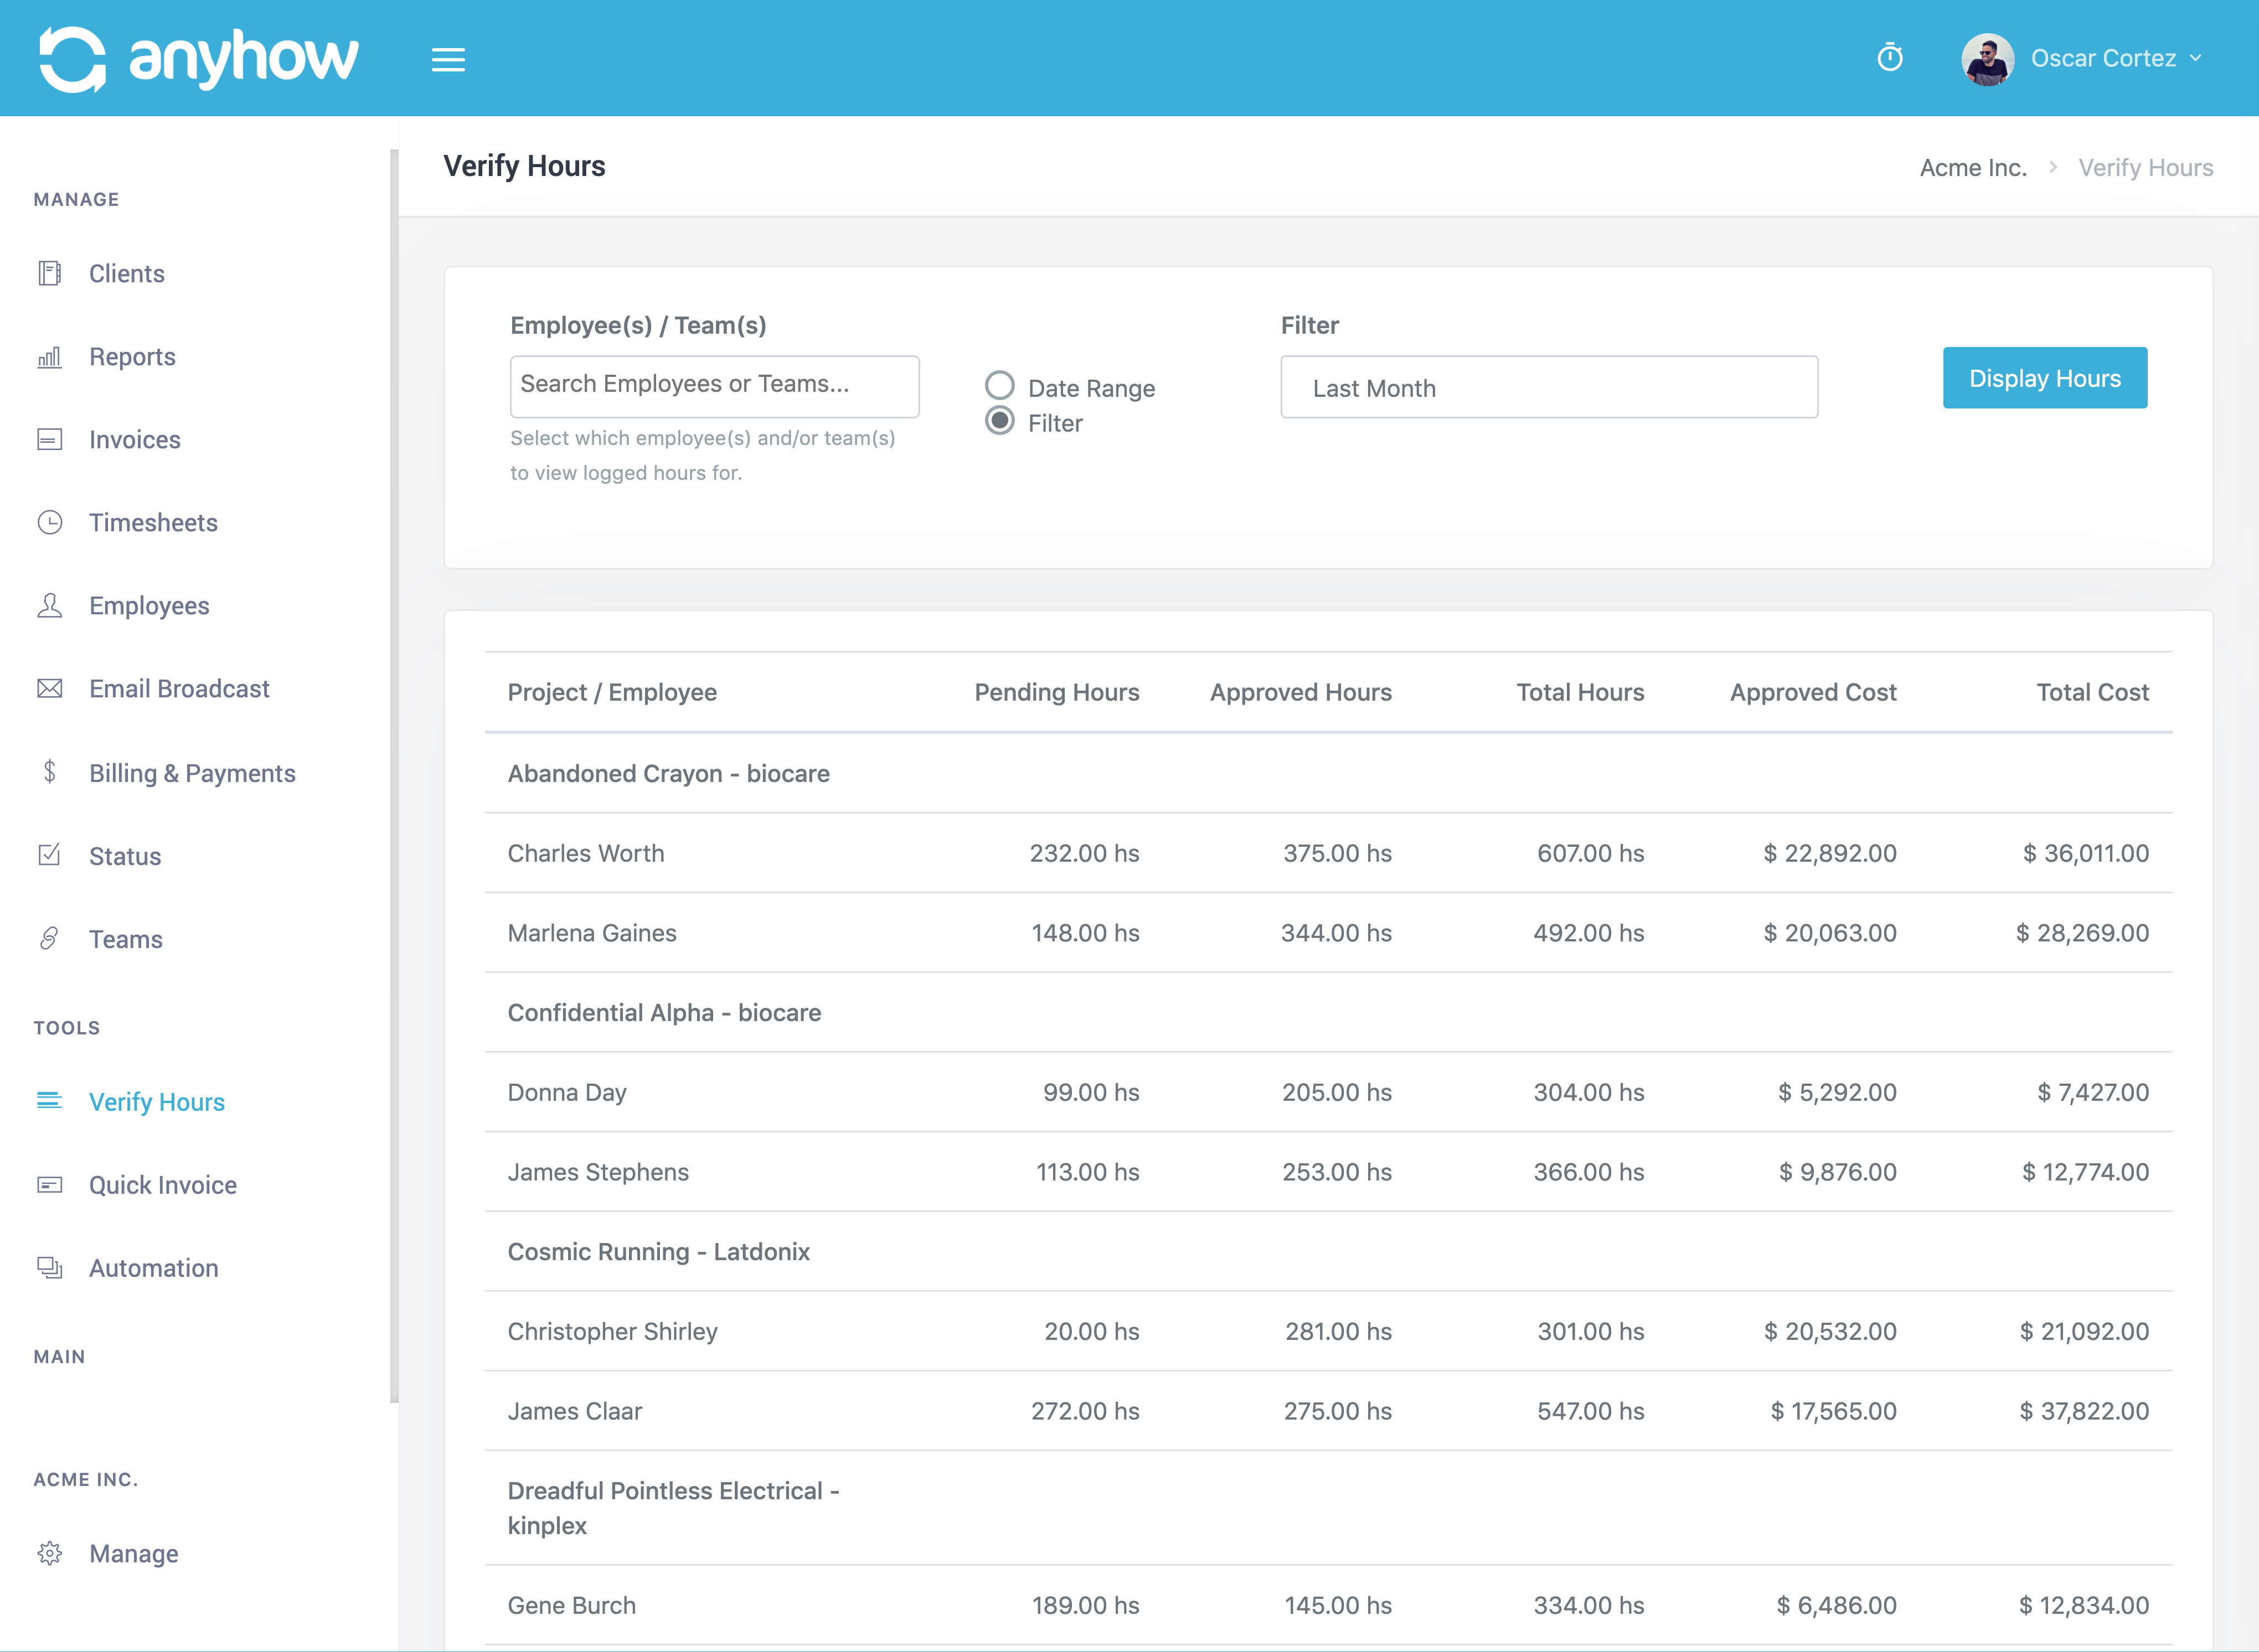Open the Last Month filter dropdown
2259x1652 pixels.
(x=1549, y=387)
